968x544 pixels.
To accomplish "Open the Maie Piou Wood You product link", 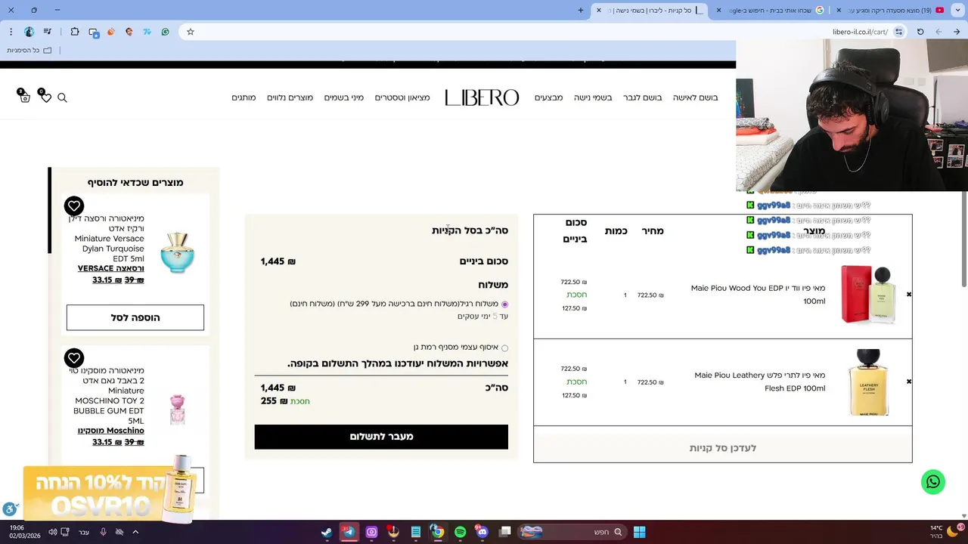I will click(758, 295).
